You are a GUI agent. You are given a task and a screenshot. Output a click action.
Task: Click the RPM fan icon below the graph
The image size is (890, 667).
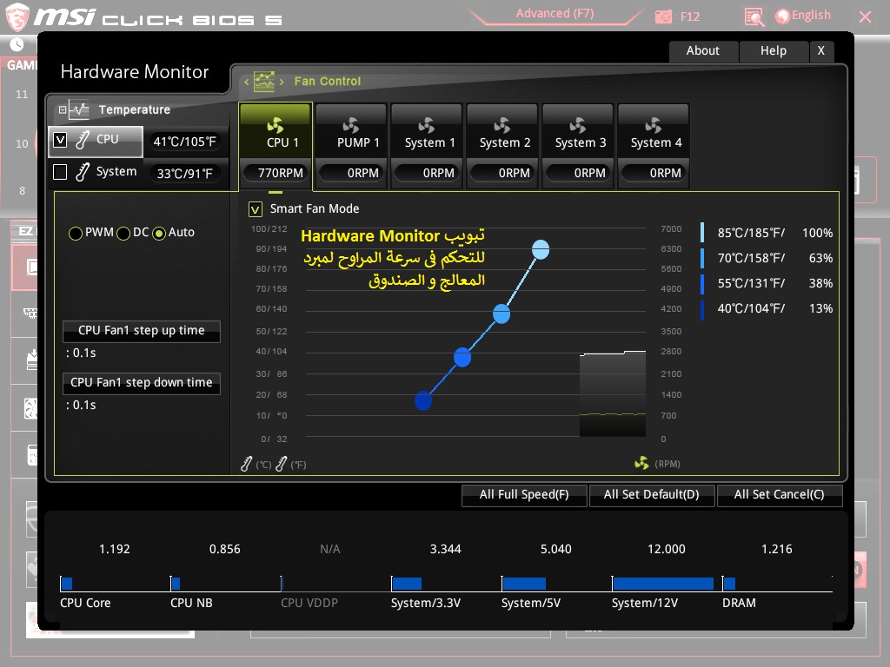click(x=641, y=464)
